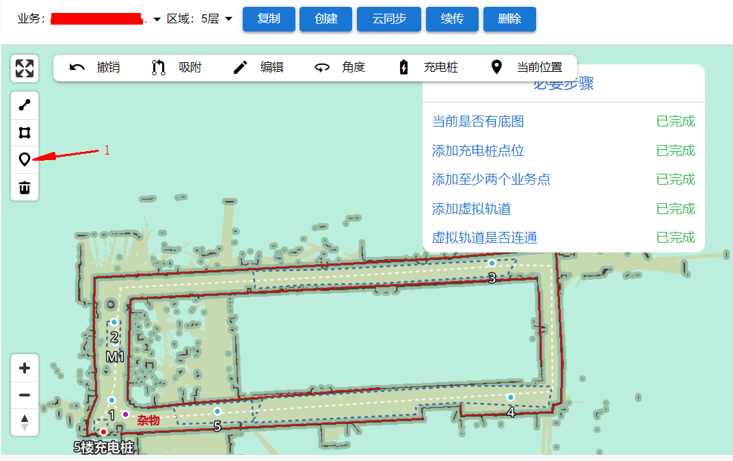The height and width of the screenshot is (461, 733).
Task: Select the point marker tool
Action: (x=25, y=159)
